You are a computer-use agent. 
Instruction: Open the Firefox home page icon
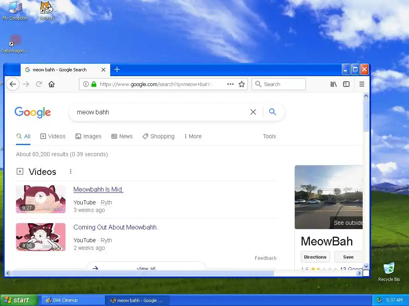pyautogui.click(x=52, y=84)
